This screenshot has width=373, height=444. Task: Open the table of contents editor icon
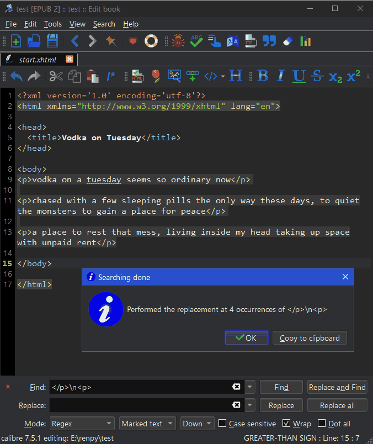pos(215,41)
